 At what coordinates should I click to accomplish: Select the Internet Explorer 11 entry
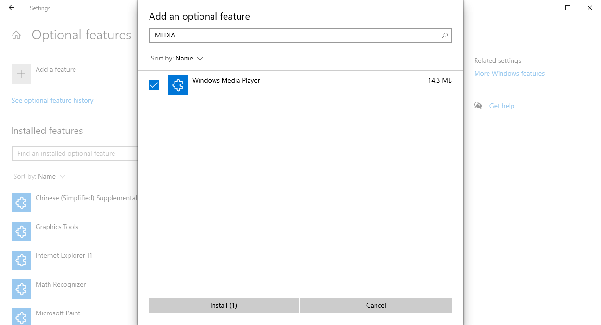click(x=64, y=256)
